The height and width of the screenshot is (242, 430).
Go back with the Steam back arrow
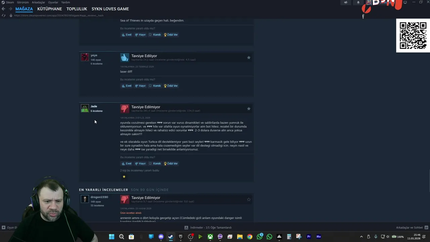tap(3, 9)
